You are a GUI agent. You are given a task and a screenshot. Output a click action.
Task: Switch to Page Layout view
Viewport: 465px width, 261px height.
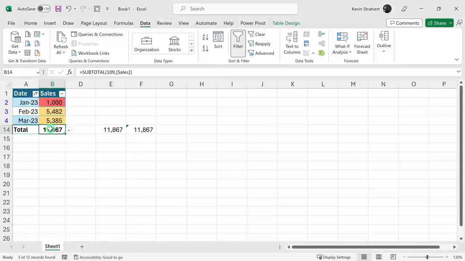tap(379, 257)
